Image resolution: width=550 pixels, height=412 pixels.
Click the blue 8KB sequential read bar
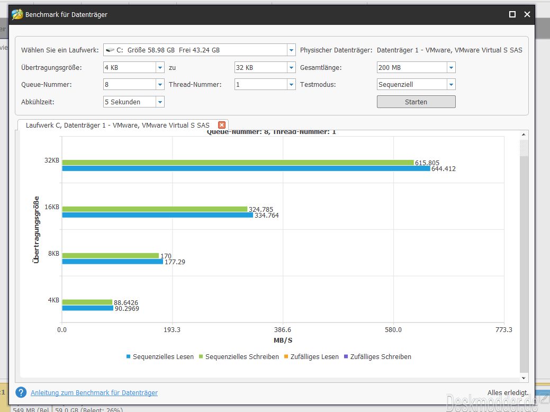113,262
